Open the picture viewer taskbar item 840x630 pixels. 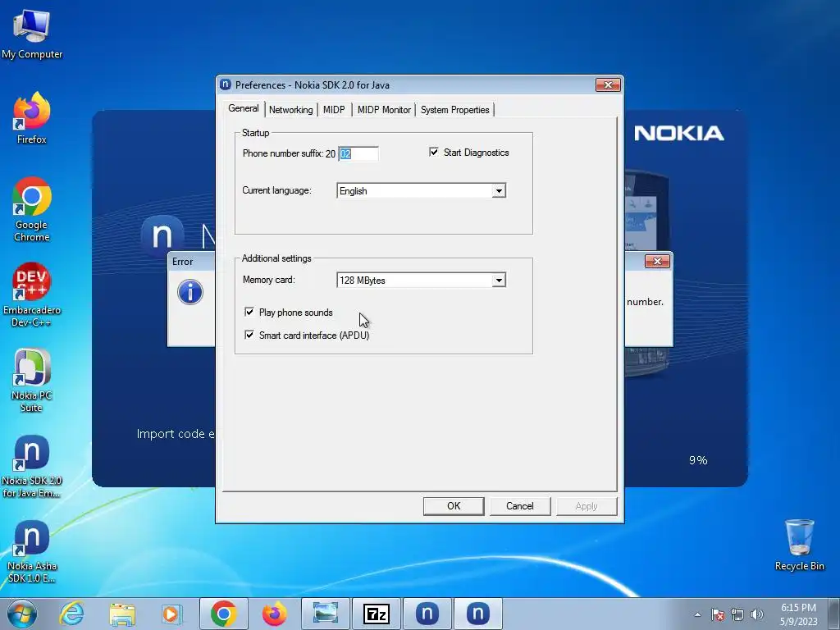tap(325, 614)
